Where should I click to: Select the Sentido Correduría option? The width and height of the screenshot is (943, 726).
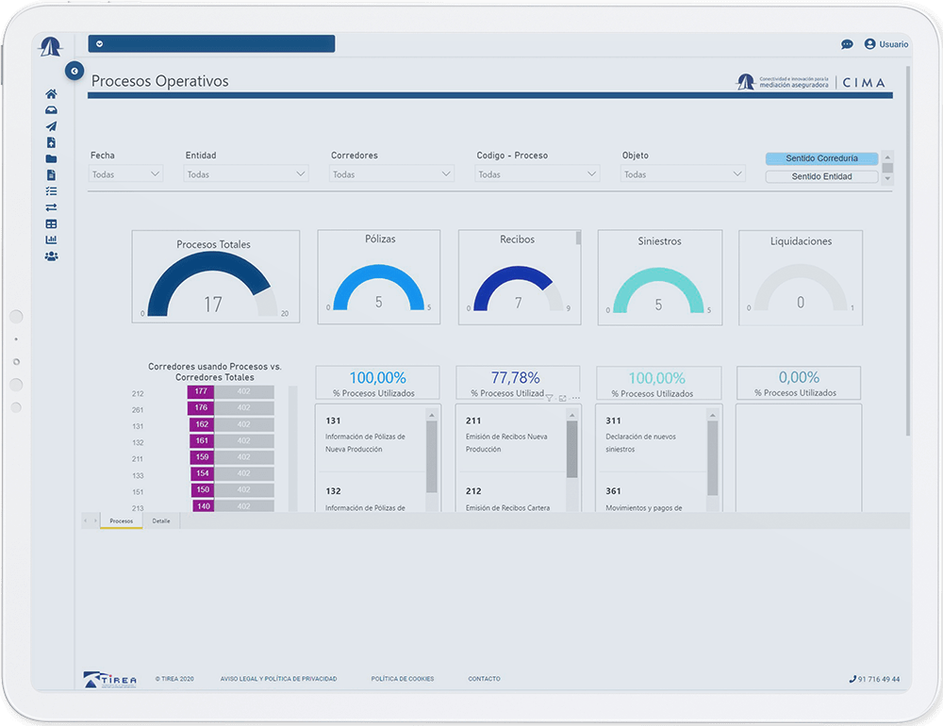click(821, 158)
